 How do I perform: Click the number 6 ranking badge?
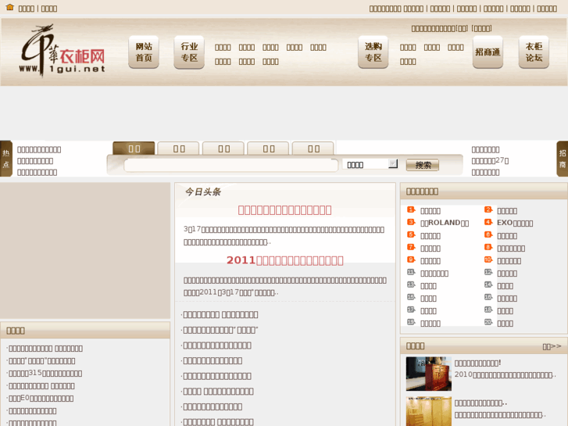pos(488,235)
